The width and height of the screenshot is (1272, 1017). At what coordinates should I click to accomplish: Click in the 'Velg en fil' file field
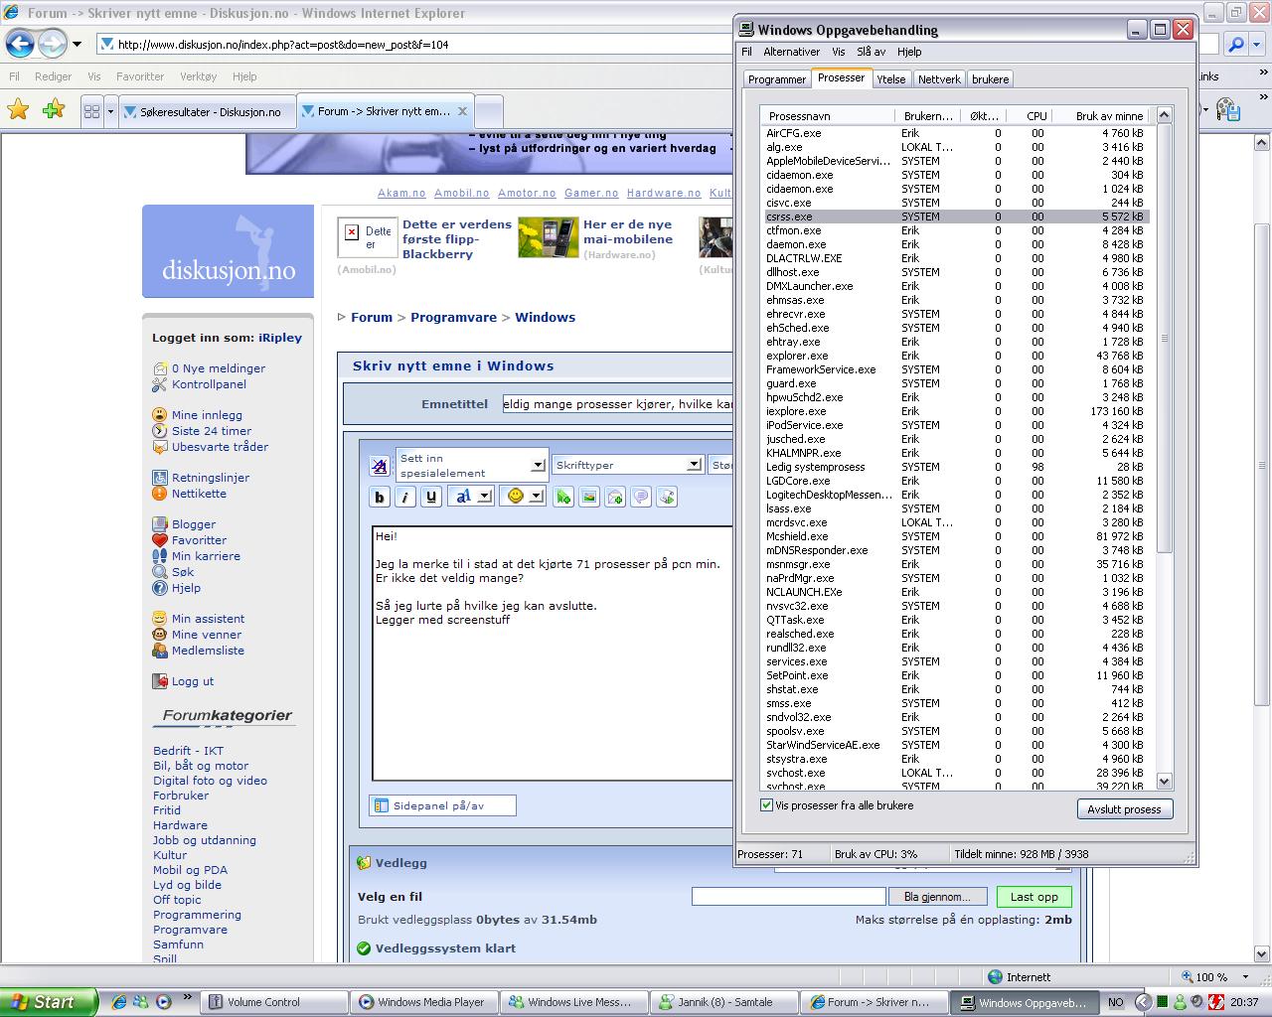pyautogui.click(x=788, y=897)
